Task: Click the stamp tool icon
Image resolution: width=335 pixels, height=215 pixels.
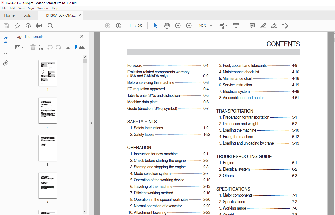Action: pos(285,26)
